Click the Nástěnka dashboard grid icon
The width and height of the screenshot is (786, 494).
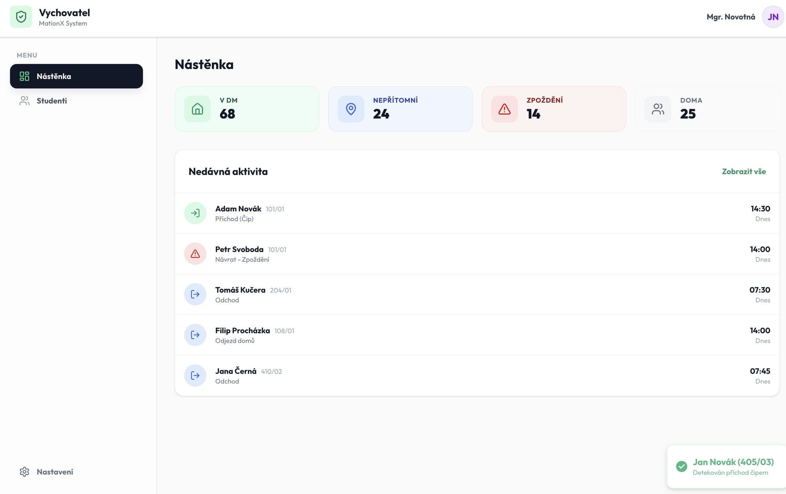pyautogui.click(x=24, y=76)
